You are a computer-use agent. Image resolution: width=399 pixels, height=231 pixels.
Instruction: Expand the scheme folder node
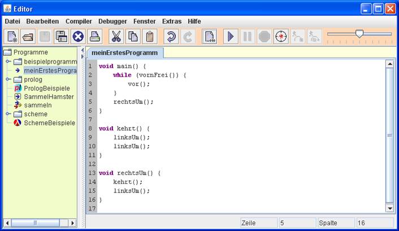point(8,114)
